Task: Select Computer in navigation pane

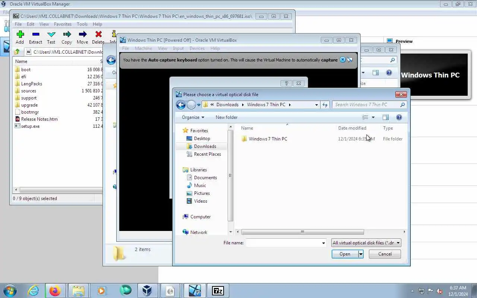Action: (x=200, y=217)
